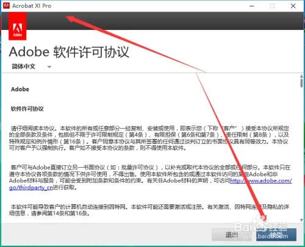The width and height of the screenshot is (305, 247).
Task: Click the bold Adobe heading in agreement
Action: pyautogui.click(x=20, y=89)
